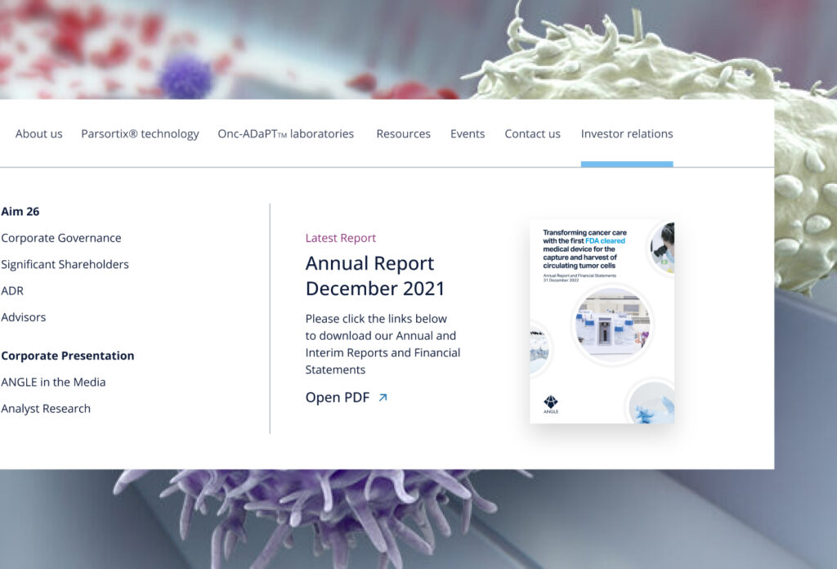Click the Latest Report label

(x=341, y=238)
